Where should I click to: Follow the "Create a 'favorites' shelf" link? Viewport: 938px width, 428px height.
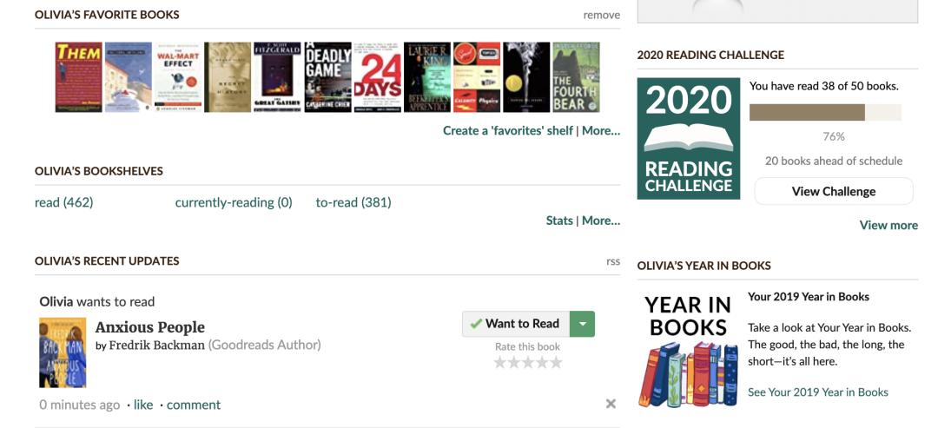507,130
